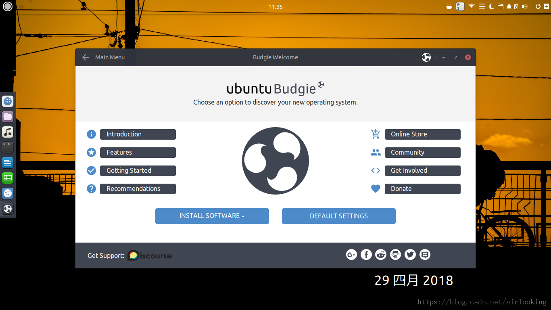The image size is (551, 310).
Task: Launch the music player in dock
Action: point(8,132)
